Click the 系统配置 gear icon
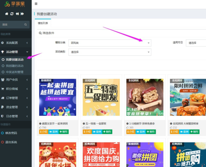 coord(3,43)
